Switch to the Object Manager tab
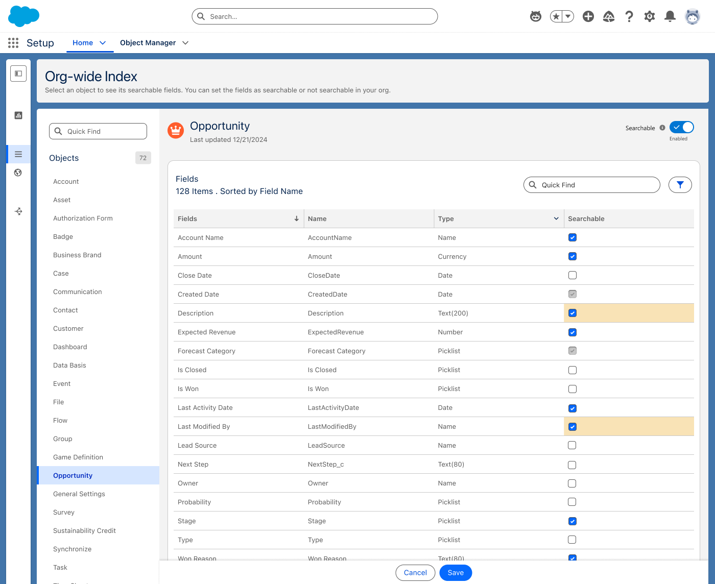715x584 pixels. 148,43
